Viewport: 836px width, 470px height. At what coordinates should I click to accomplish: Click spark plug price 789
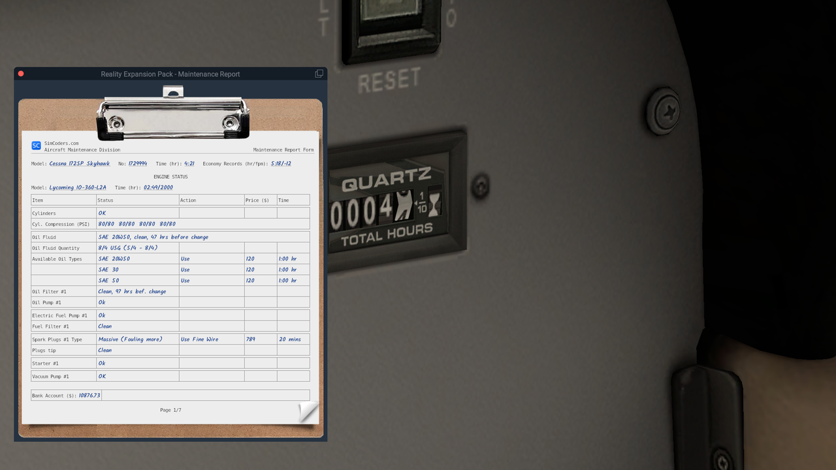coord(251,339)
